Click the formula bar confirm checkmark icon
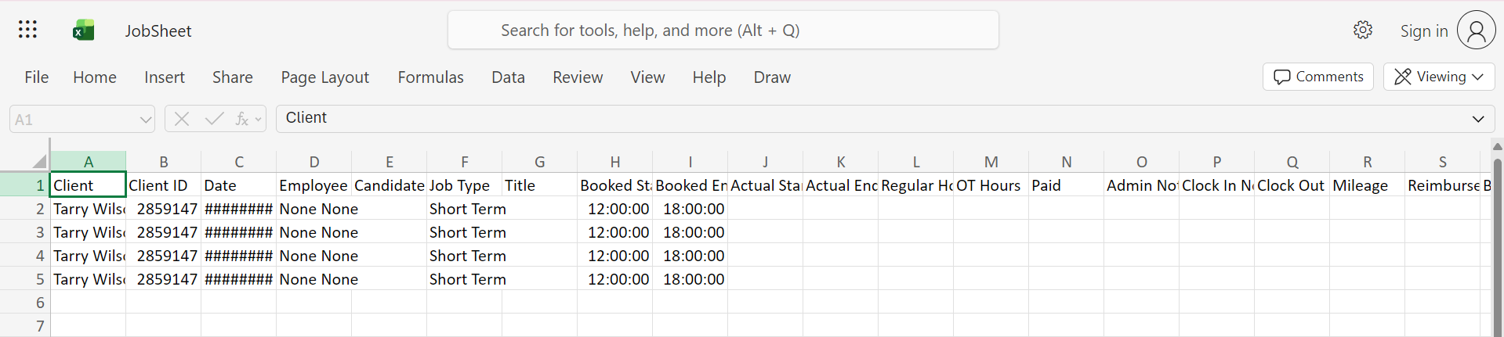 click(213, 119)
